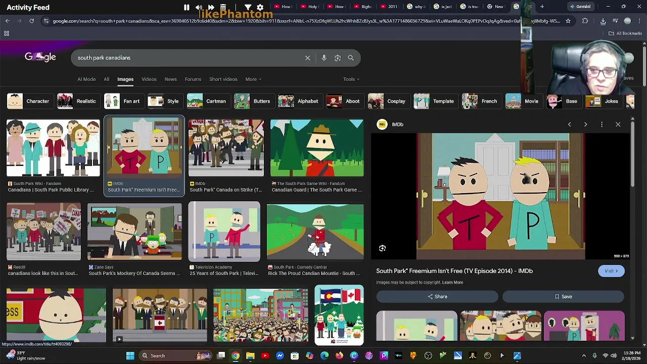The width and height of the screenshot is (647, 364).
Task: Open a new browser tab with plus
Action: [542, 7]
